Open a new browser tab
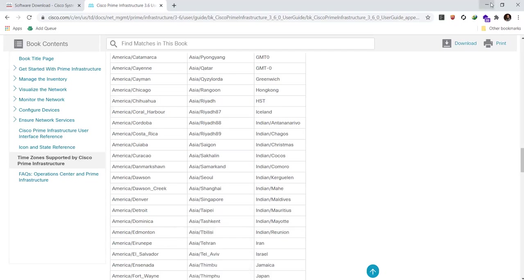 click(x=174, y=5)
